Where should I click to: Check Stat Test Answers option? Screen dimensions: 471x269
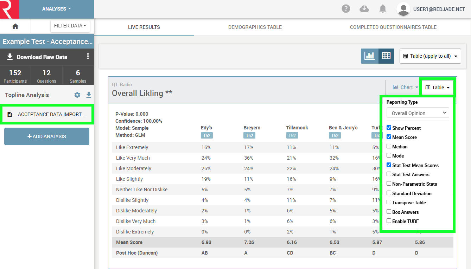[x=389, y=174]
